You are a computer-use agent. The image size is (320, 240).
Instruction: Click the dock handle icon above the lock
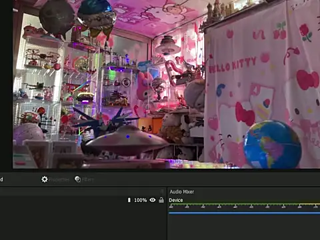pos(162,191)
